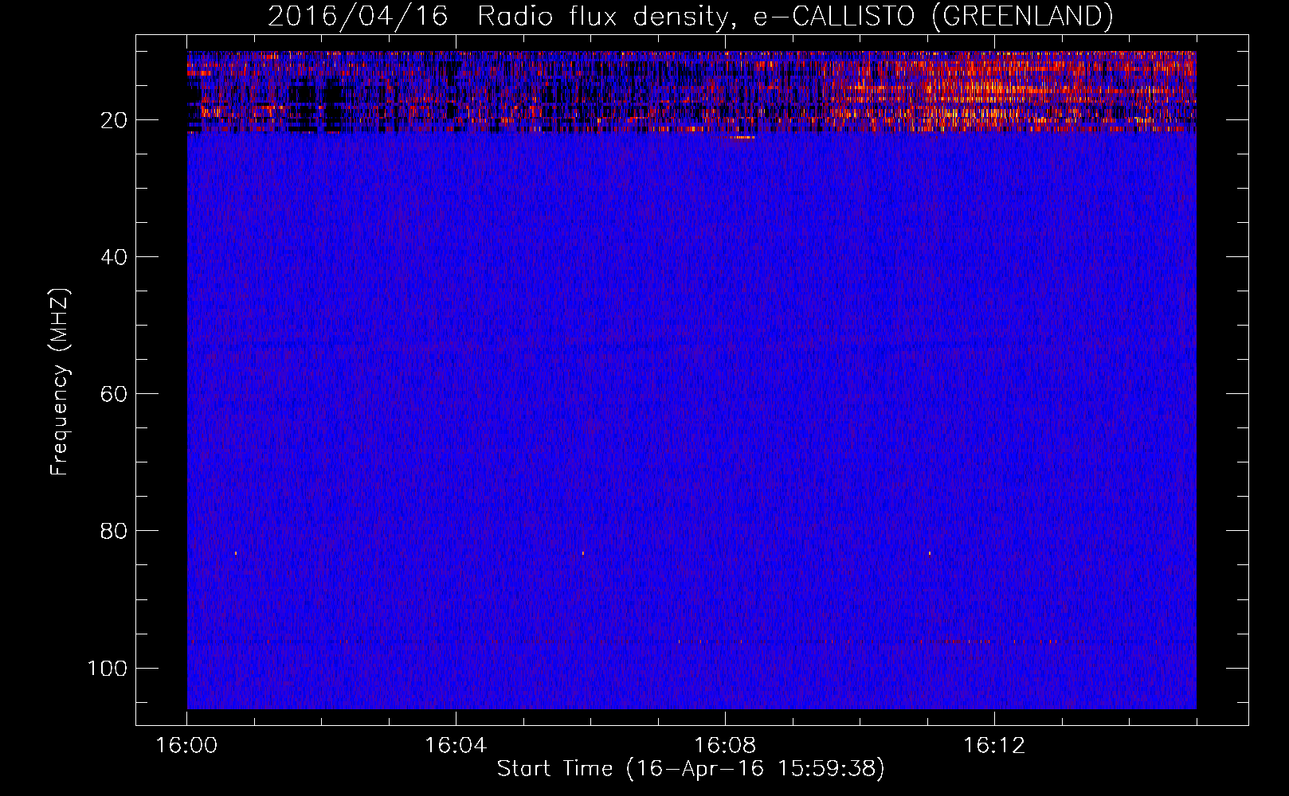Click the 100 frequency tick label
The image size is (1289, 796).
(108, 668)
